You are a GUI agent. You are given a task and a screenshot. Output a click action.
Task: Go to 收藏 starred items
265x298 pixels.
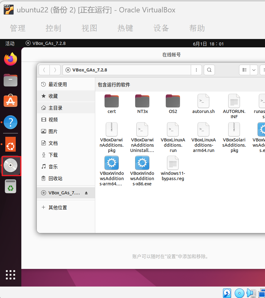pos(66,96)
